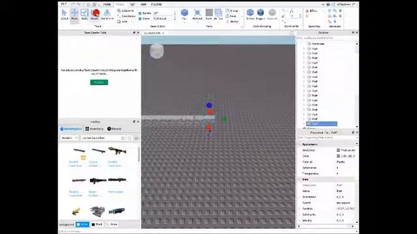Expand the Velocity property

[300, 220]
